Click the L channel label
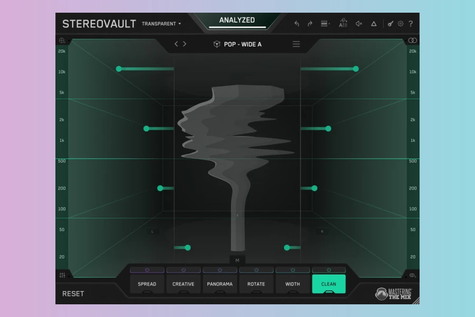475x317 pixels. pos(153,231)
